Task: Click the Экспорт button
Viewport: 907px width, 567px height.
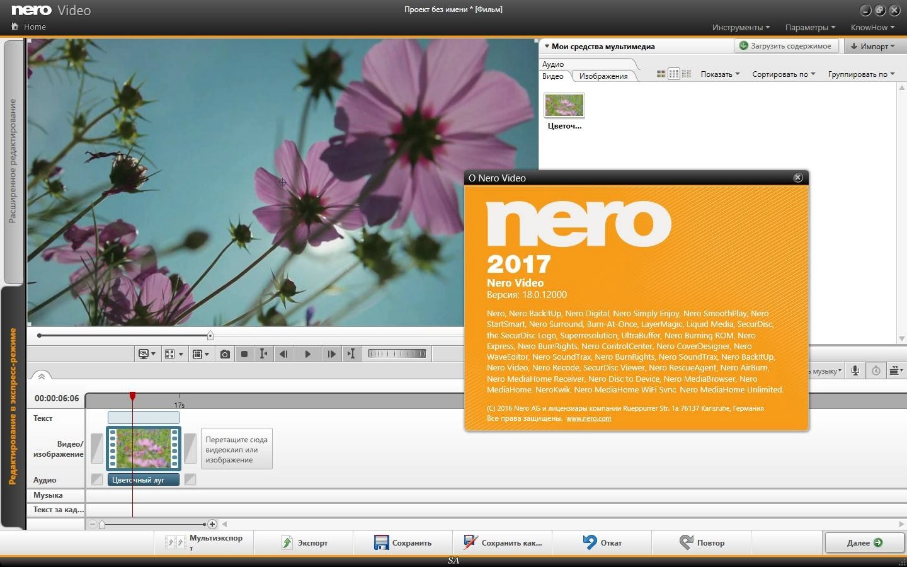Action: tap(304, 542)
